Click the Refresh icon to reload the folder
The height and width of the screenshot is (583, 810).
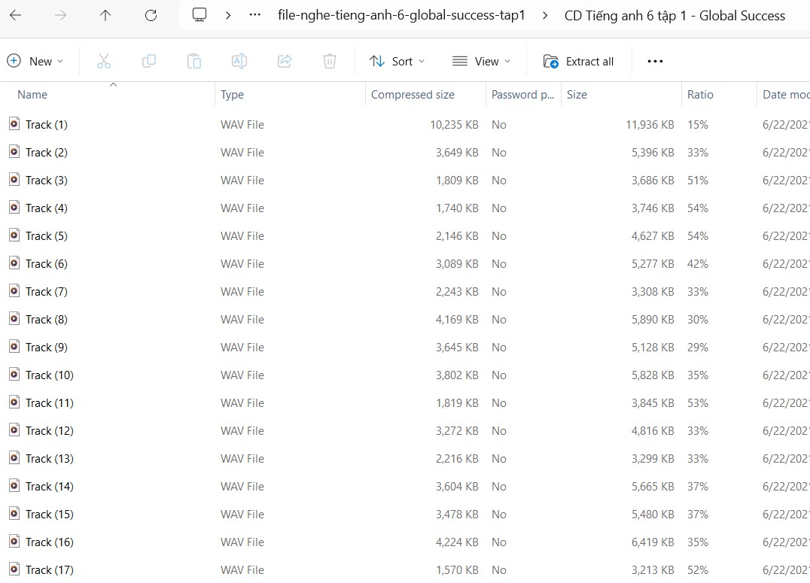(x=150, y=15)
